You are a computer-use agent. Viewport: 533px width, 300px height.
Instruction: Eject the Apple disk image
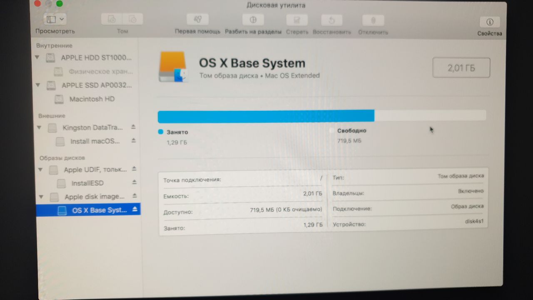tap(134, 195)
